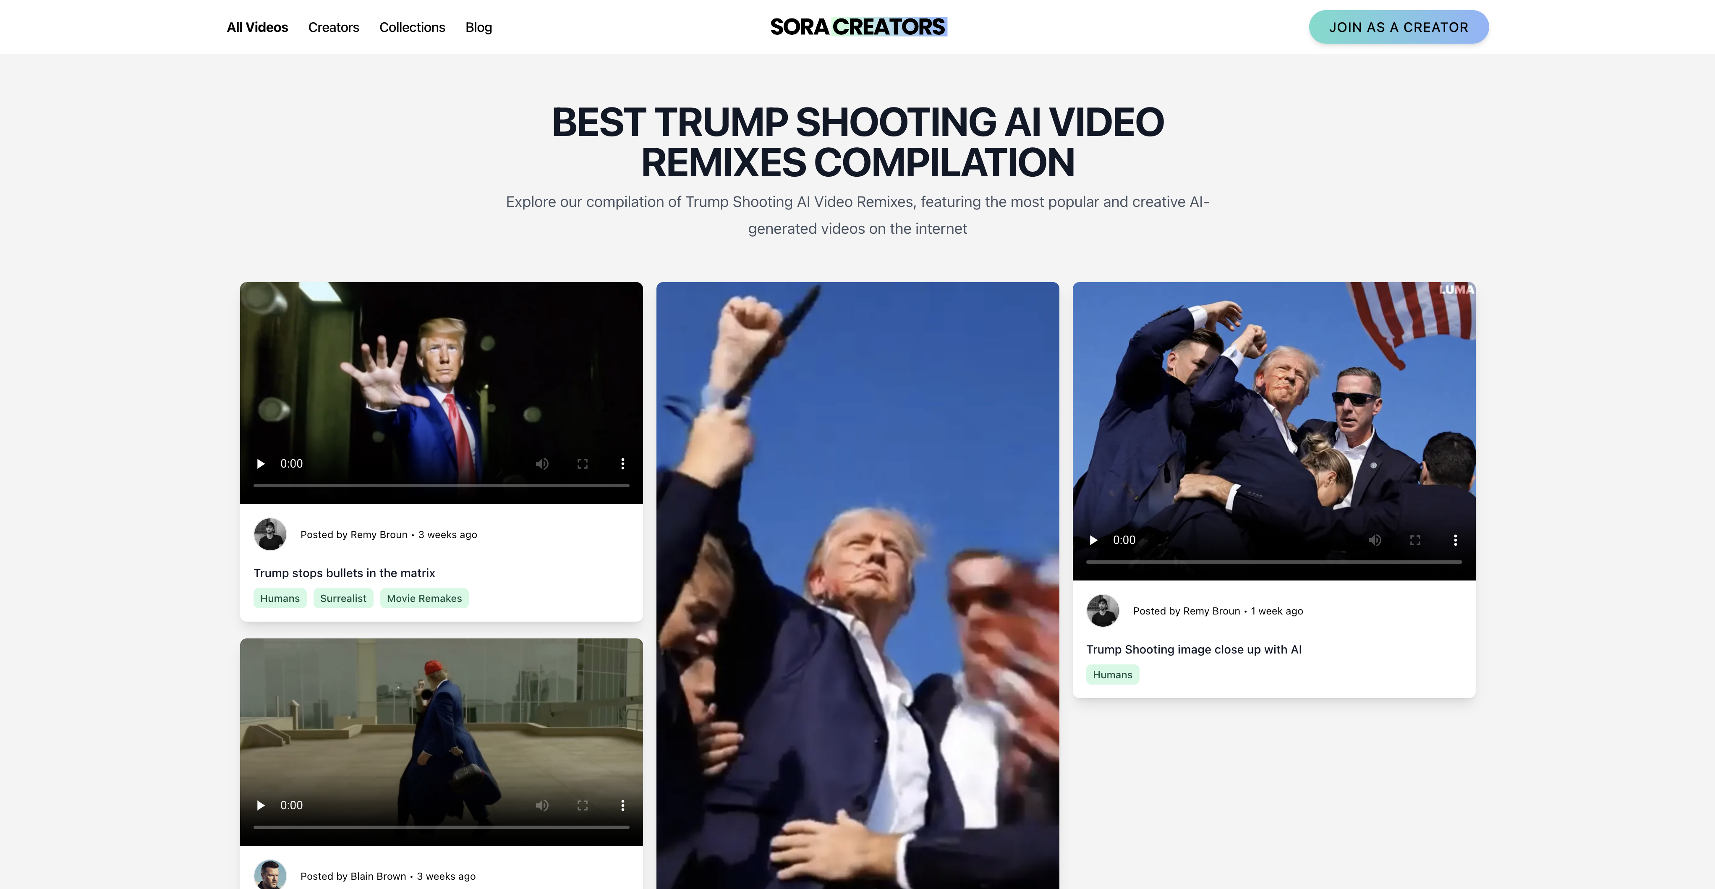Viewport: 1715px width, 889px height.
Task: Open the Blog link
Action: tap(478, 27)
